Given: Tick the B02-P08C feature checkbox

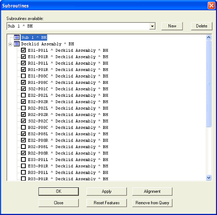Looking at the screenshot, I should pyautogui.click(x=23, y=127).
